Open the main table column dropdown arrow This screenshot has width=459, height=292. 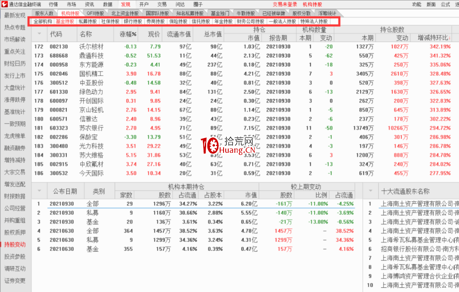(x=40, y=34)
